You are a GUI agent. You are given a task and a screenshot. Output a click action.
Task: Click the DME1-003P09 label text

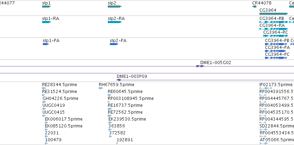pos(132,76)
